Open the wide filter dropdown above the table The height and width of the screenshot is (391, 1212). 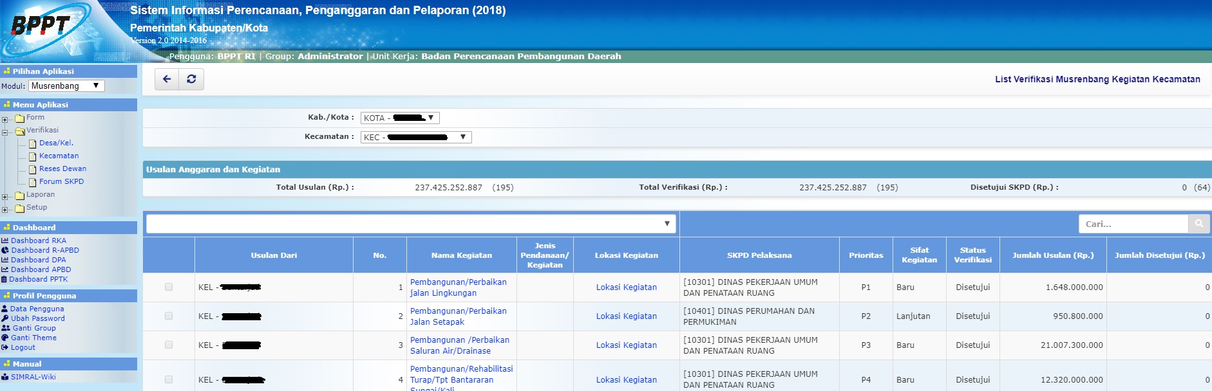point(411,224)
